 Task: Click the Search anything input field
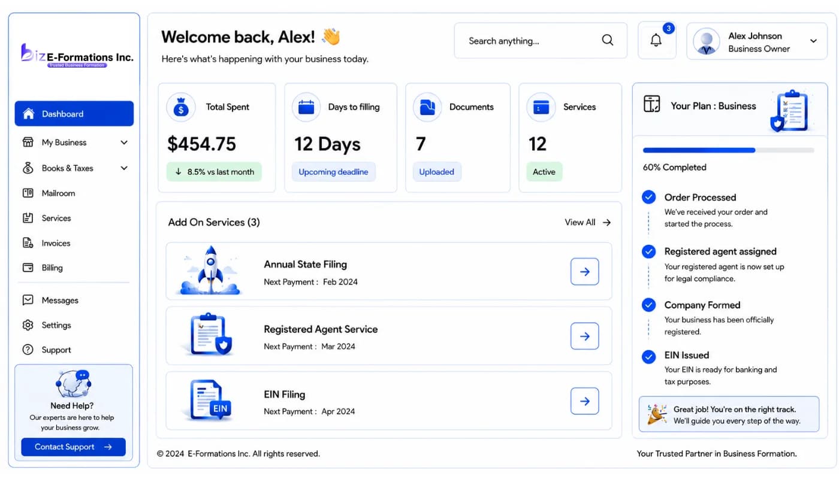click(x=541, y=41)
